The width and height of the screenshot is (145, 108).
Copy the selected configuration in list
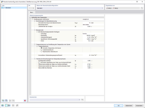tap(6, 101)
